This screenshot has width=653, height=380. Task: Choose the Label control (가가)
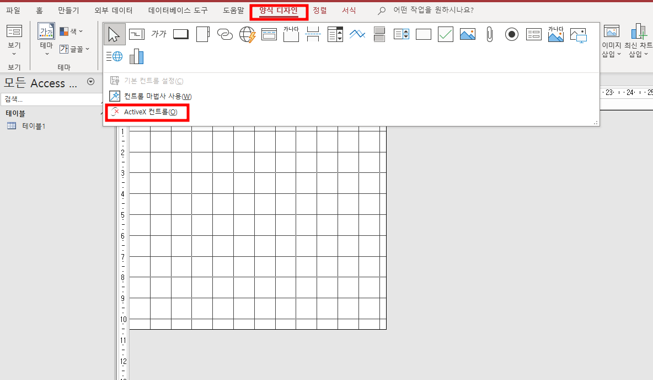pyautogui.click(x=159, y=34)
